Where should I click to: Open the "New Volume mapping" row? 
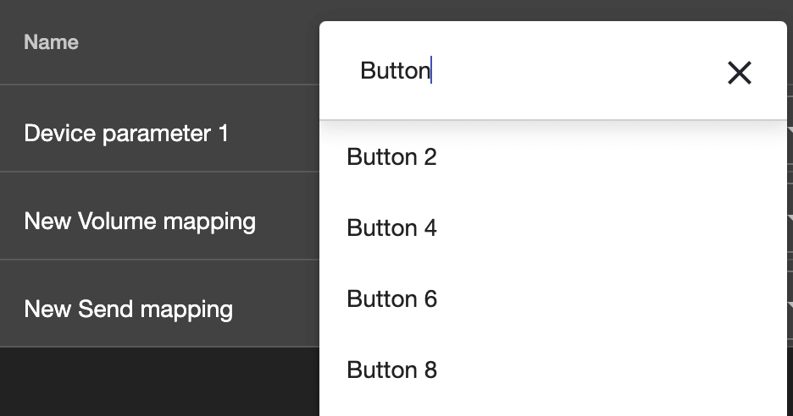pyautogui.click(x=140, y=222)
